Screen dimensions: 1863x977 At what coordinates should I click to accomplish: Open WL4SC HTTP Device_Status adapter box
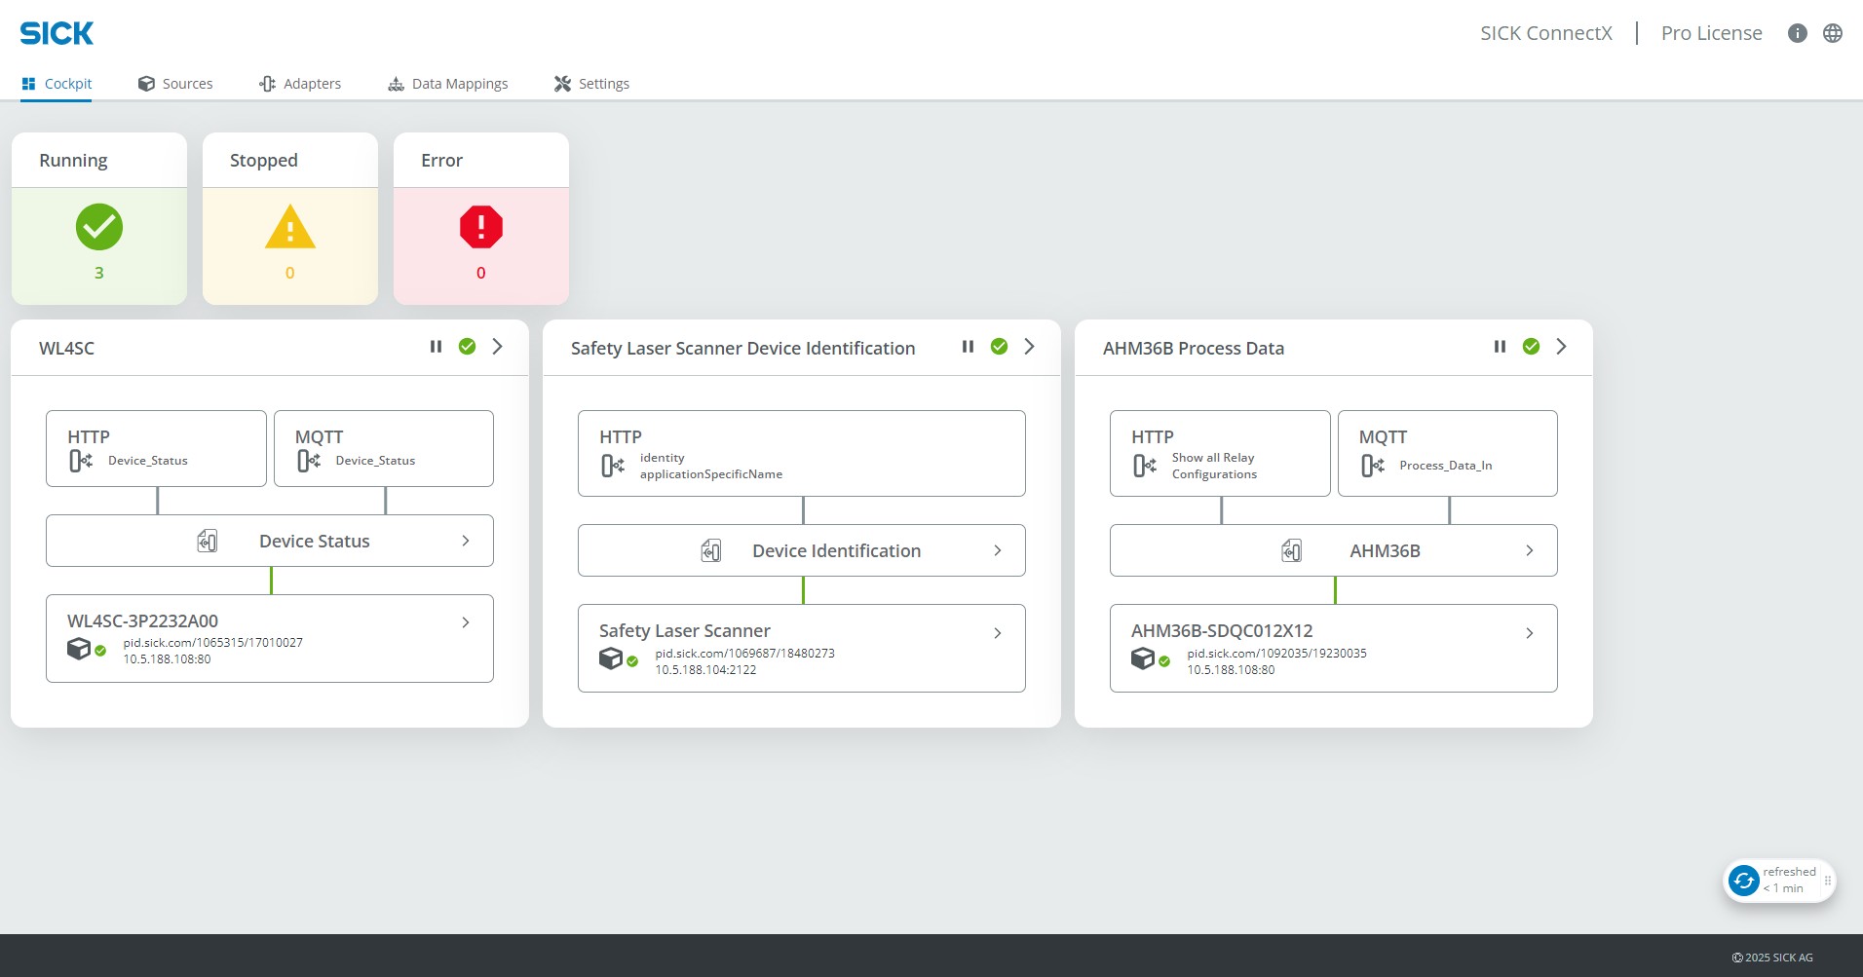coord(156,448)
